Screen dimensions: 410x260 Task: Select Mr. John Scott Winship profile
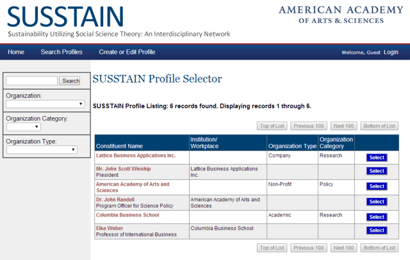point(377,171)
